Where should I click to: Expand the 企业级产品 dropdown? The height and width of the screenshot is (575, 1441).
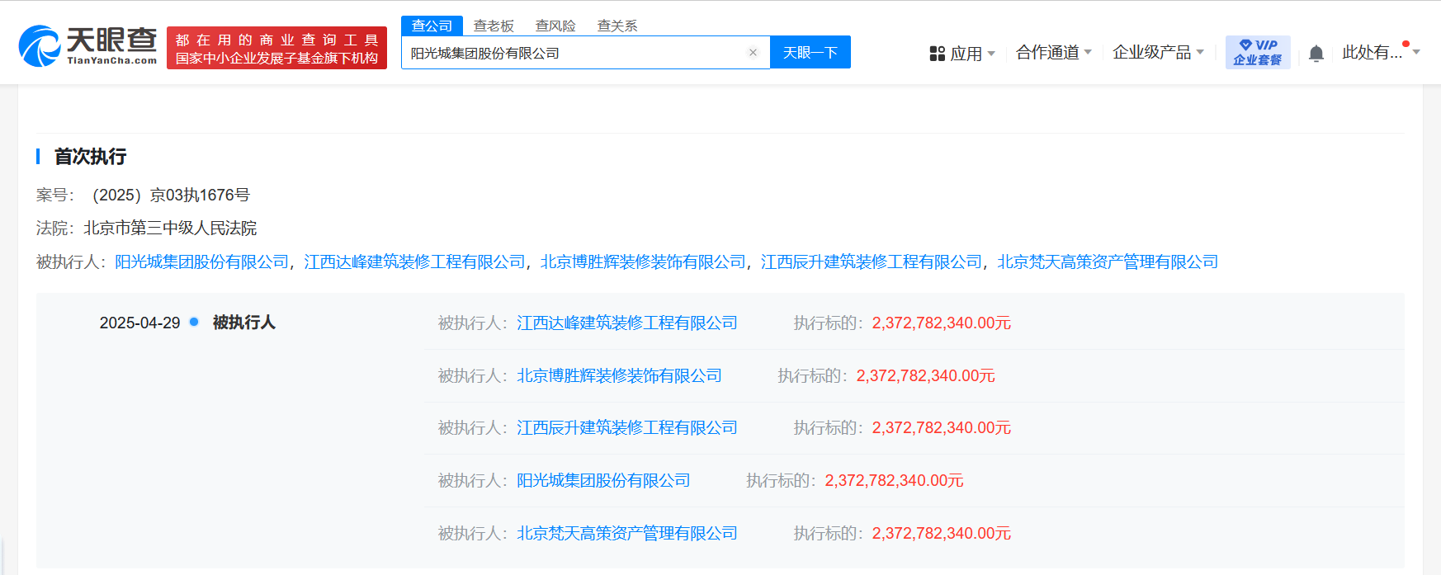click(x=1158, y=53)
